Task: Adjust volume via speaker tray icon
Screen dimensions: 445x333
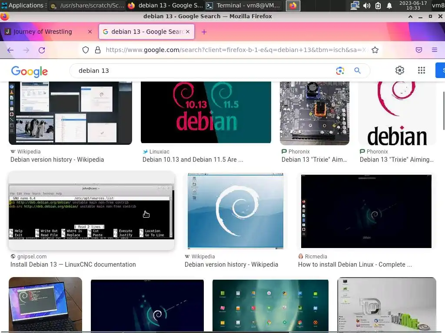Action: click(x=367, y=5)
